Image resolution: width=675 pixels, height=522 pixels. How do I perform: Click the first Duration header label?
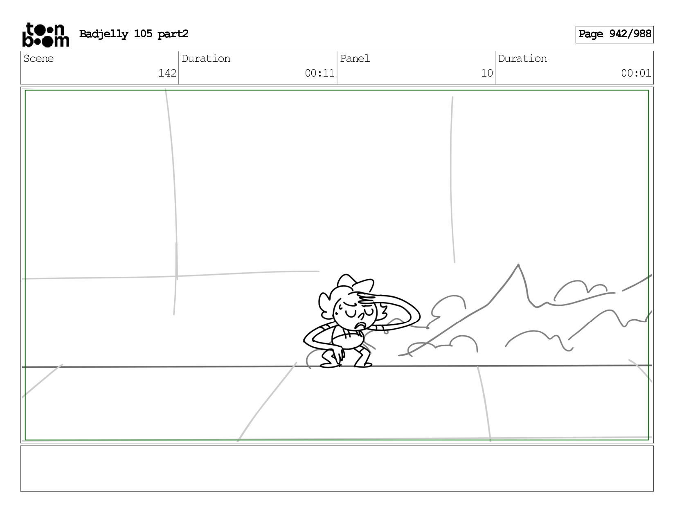[x=206, y=59]
